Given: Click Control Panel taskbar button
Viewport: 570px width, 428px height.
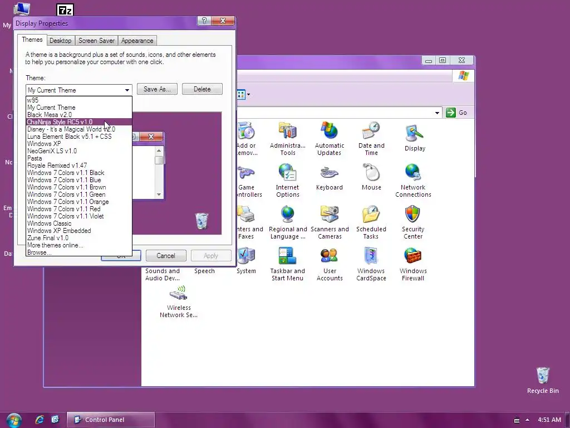Looking at the screenshot, I should (111, 420).
